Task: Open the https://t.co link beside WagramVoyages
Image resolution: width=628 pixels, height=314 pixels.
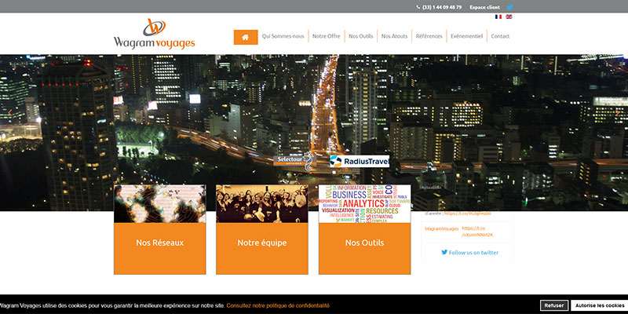Action: 477,232
